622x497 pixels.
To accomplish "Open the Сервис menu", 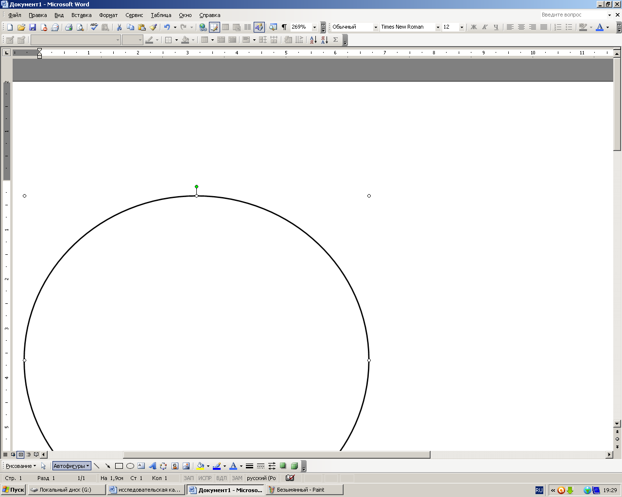I will (x=134, y=15).
